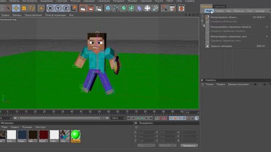
Task: Open the green array modeling icon
Action: point(132,8)
